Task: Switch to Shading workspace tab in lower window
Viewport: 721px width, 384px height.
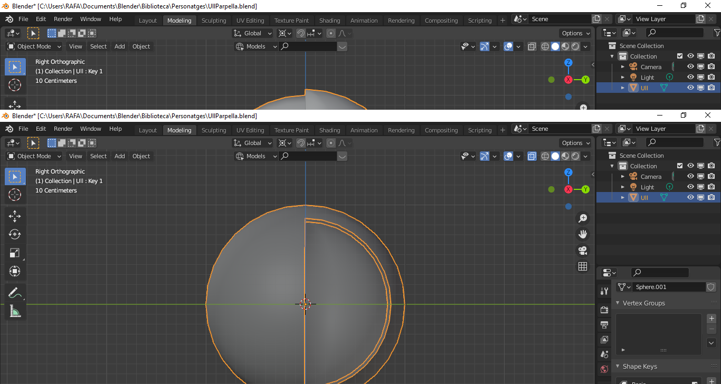Action: point(330,130)
